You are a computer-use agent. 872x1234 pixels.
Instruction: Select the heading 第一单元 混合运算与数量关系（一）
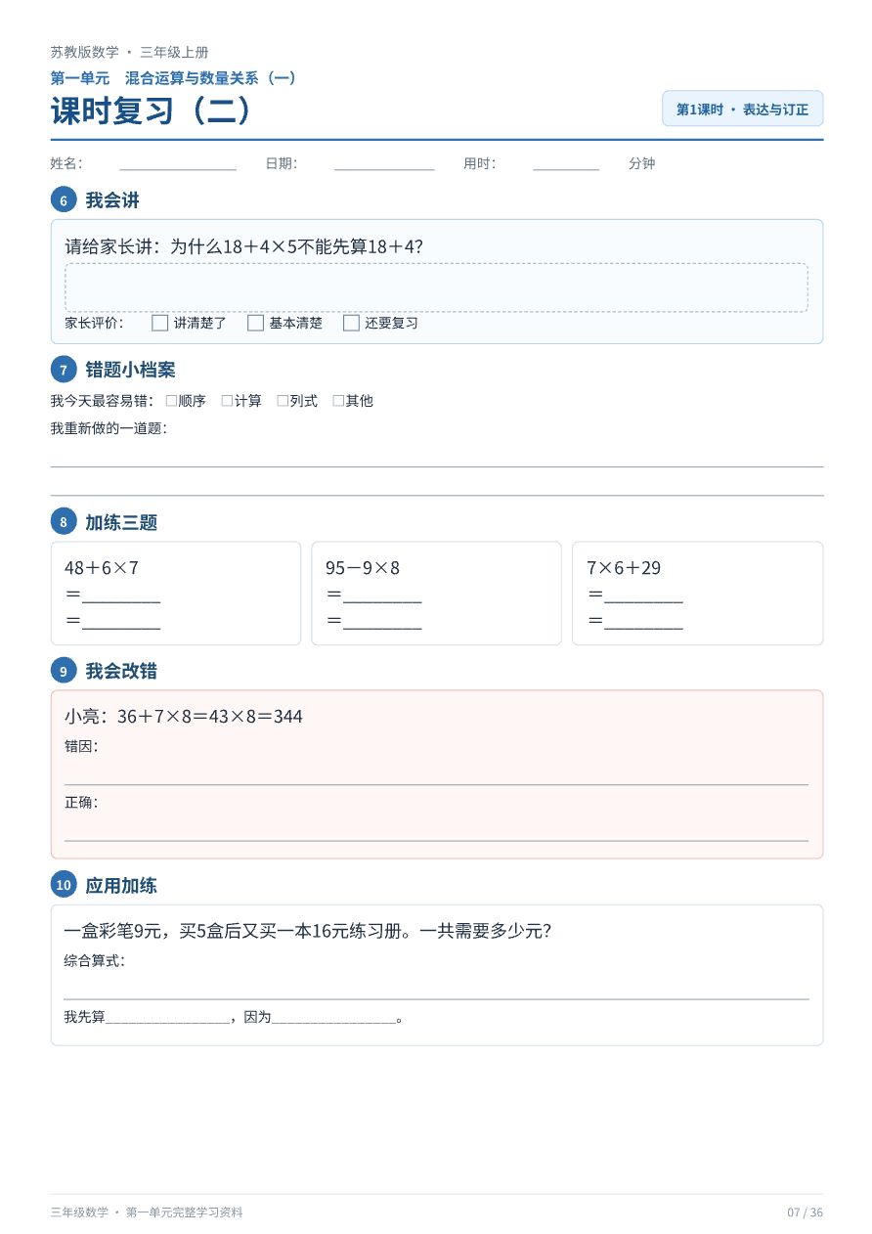174,78
